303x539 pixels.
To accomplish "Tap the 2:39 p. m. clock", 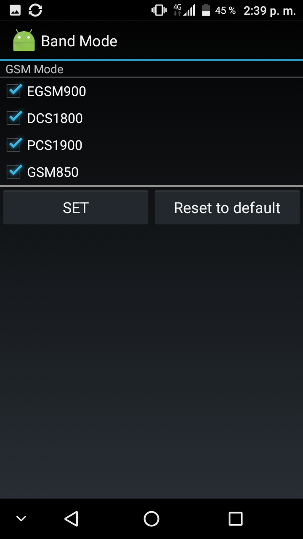I will 270,11.
